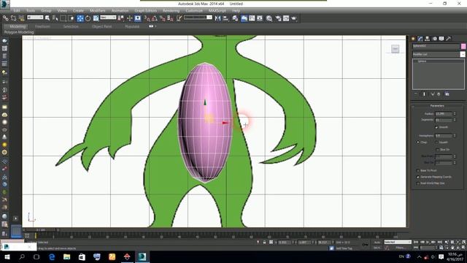Choose the Select Object tool
467x263 pixels.
[47, 18]
